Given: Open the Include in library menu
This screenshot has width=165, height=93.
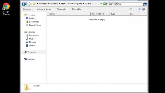Looking at the screenshot, I should (45, 9).
